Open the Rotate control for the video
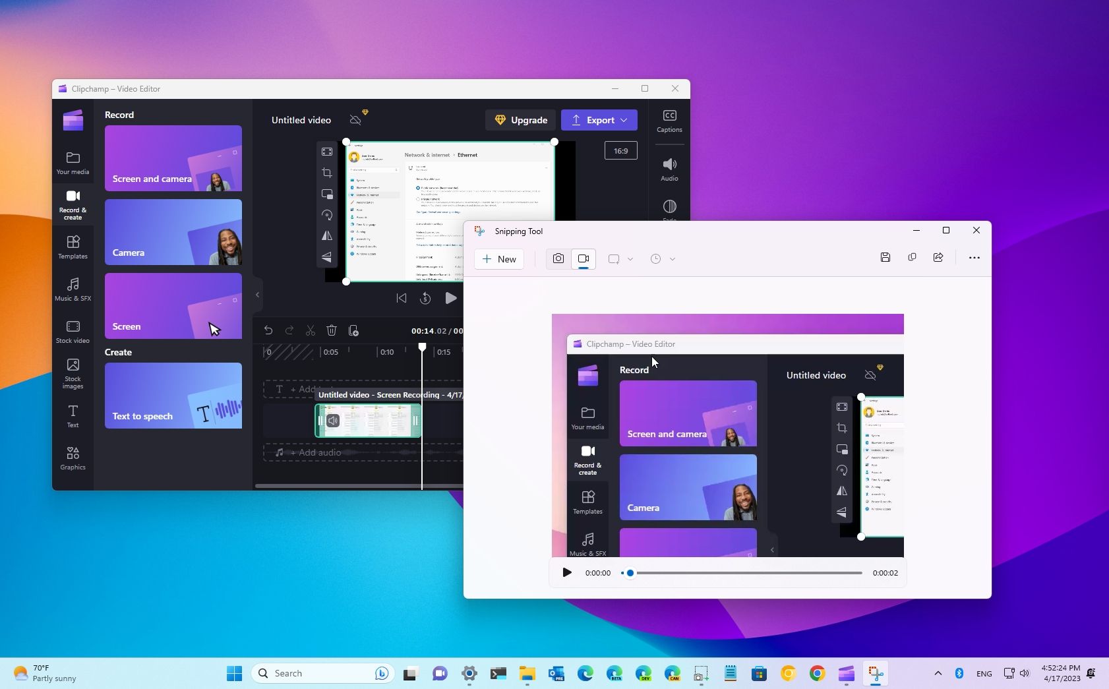 (x=328, y=214)
